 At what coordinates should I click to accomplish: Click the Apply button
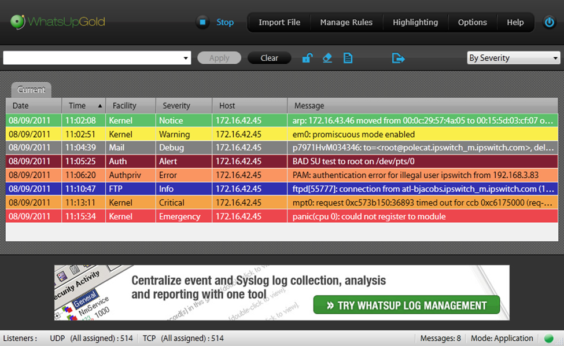pyautogui.click(x=219, y=58)
